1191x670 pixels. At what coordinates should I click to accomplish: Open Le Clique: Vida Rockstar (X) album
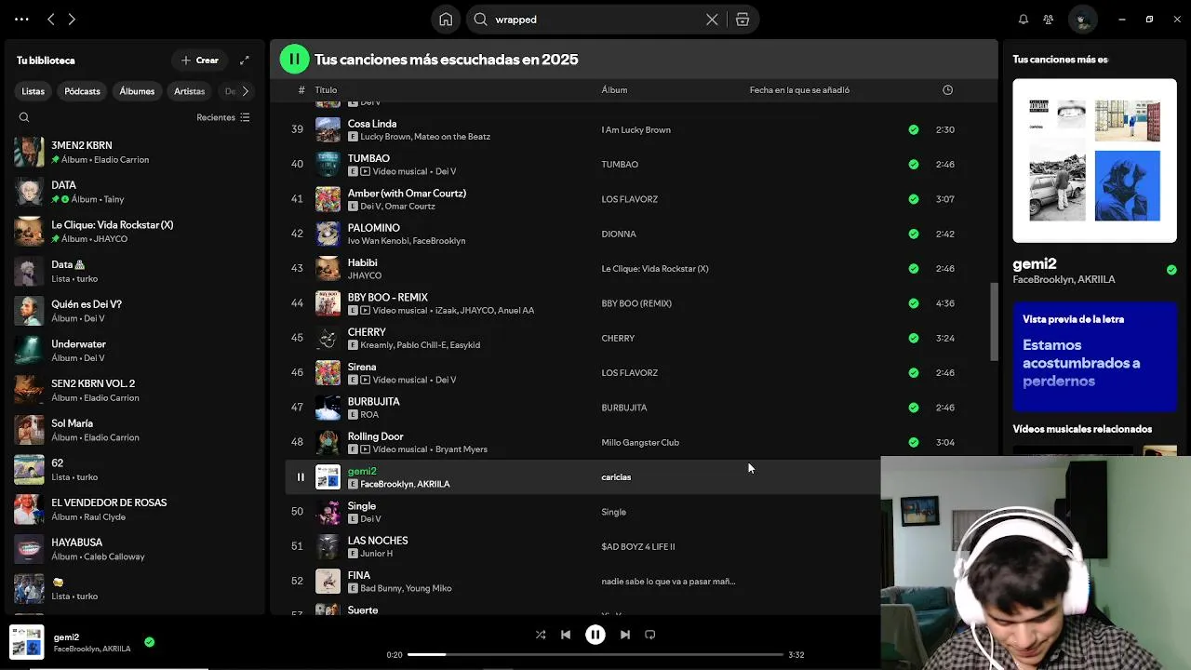(135, 232)
